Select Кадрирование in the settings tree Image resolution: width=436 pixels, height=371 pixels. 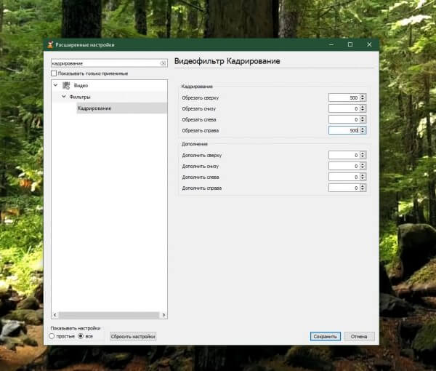(95, 108)
